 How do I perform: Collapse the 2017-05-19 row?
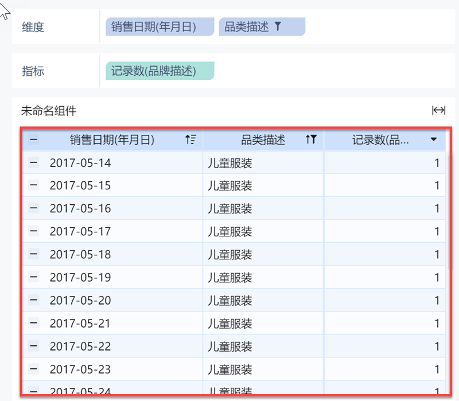(34, 278)
